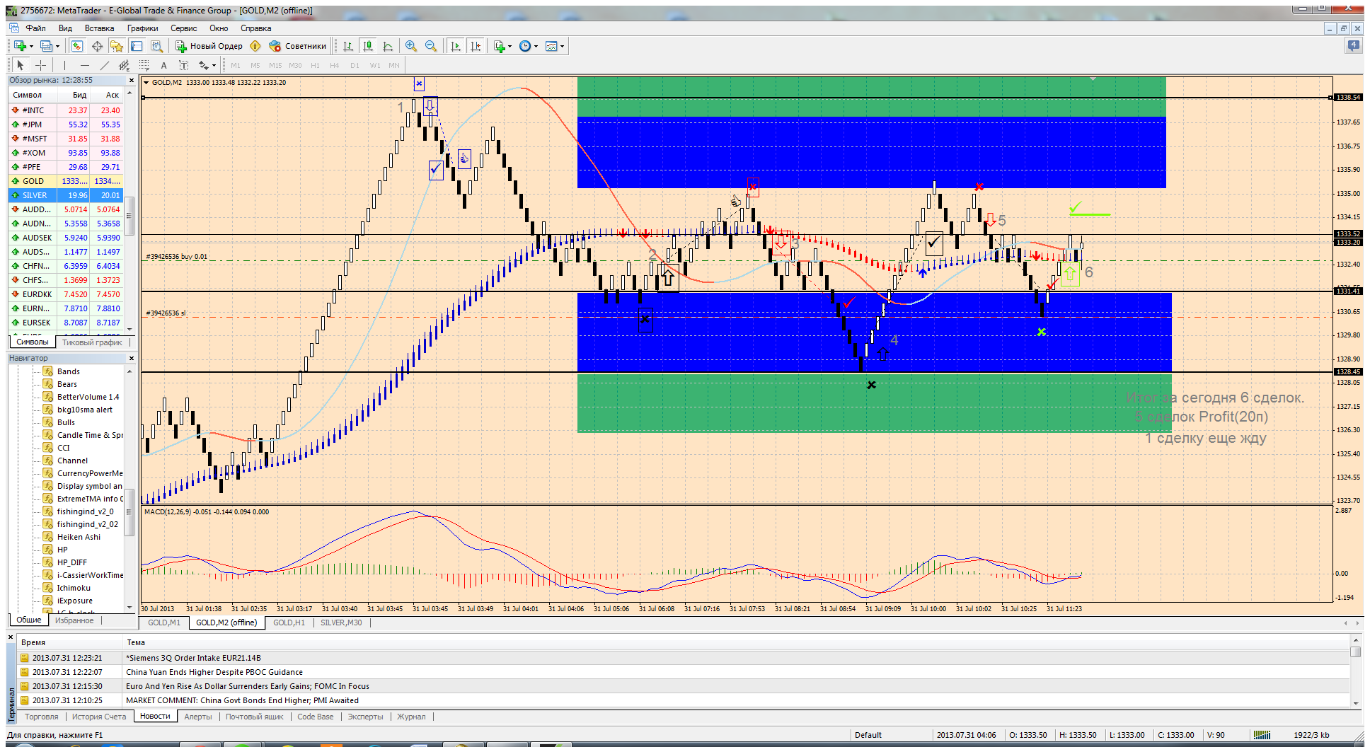Image resolution: width=1370 pixels, height=747 pixels.
Task: Switch to the GOLD,H1 chart tab
Action: (289, 622)
